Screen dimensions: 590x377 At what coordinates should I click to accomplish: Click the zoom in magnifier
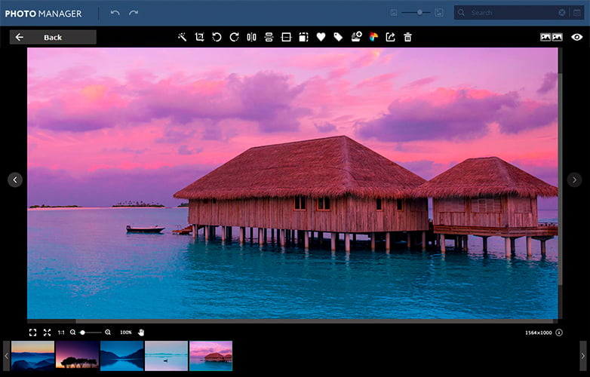coord(108,333)
